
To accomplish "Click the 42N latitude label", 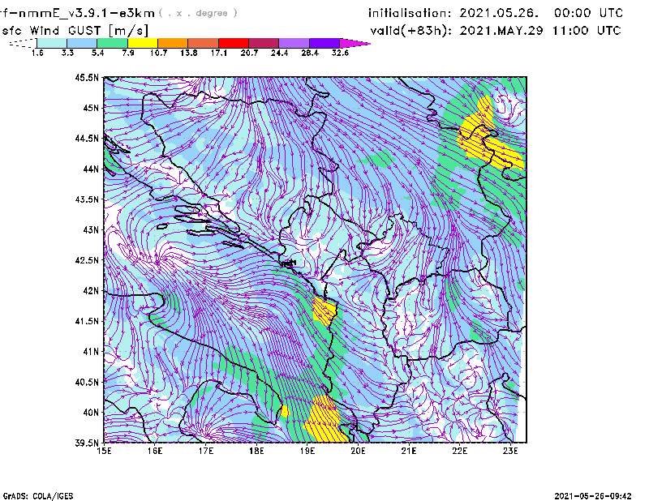I will click(x=91, y=291).
